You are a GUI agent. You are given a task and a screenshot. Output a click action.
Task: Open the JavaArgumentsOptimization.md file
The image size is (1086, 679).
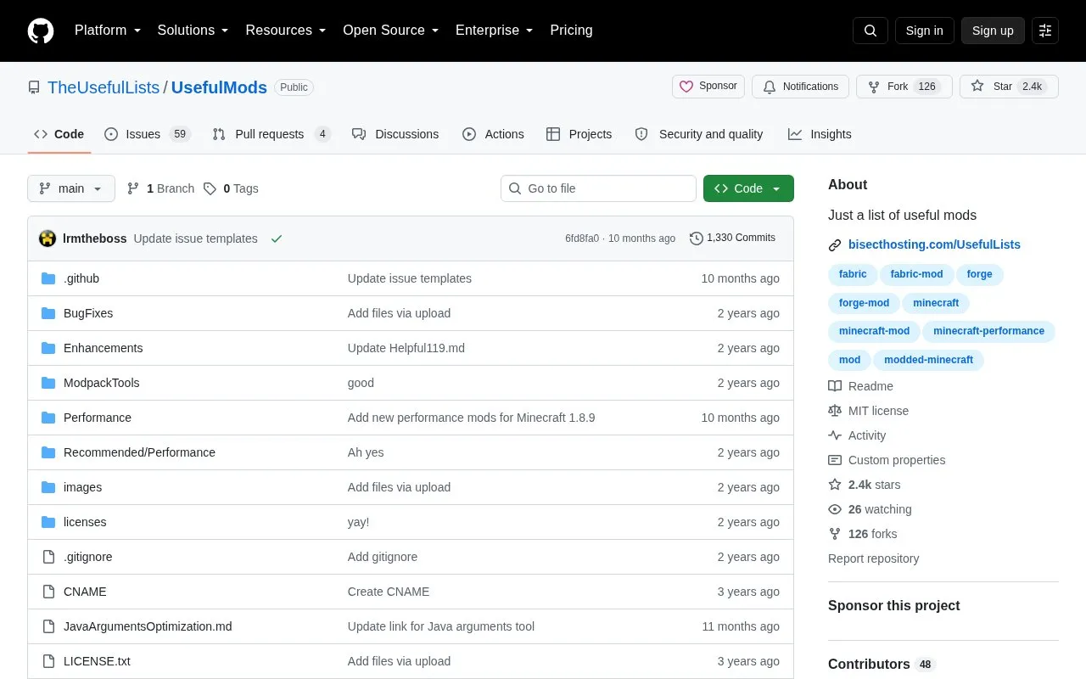[148, 626]
